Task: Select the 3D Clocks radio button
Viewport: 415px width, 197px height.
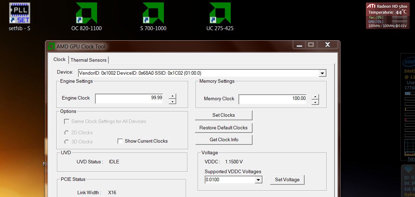Action: (x=67, y=142)
